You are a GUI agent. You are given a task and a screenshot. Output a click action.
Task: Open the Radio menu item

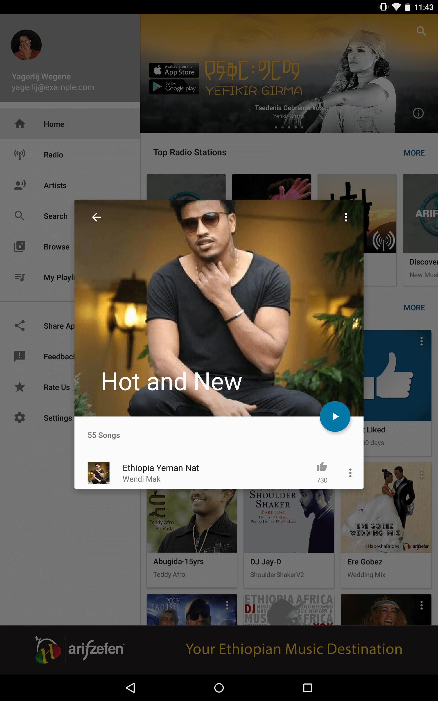[70, 155]
